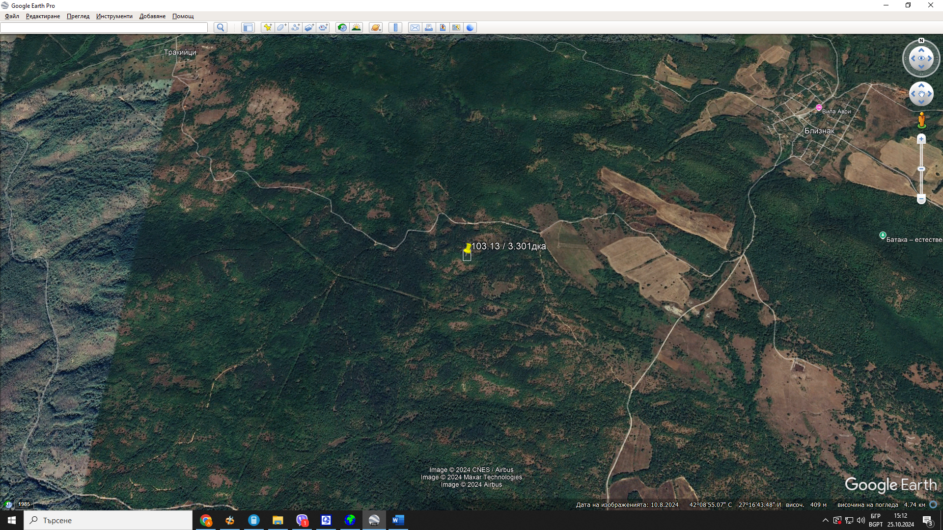Viewport: 943px width, 530px height.
Task: Click the zoom slider handle
Action: tap(921, 169)
